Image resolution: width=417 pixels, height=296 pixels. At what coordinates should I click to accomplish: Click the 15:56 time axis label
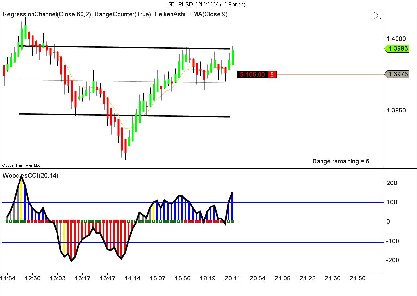point(183,278)
